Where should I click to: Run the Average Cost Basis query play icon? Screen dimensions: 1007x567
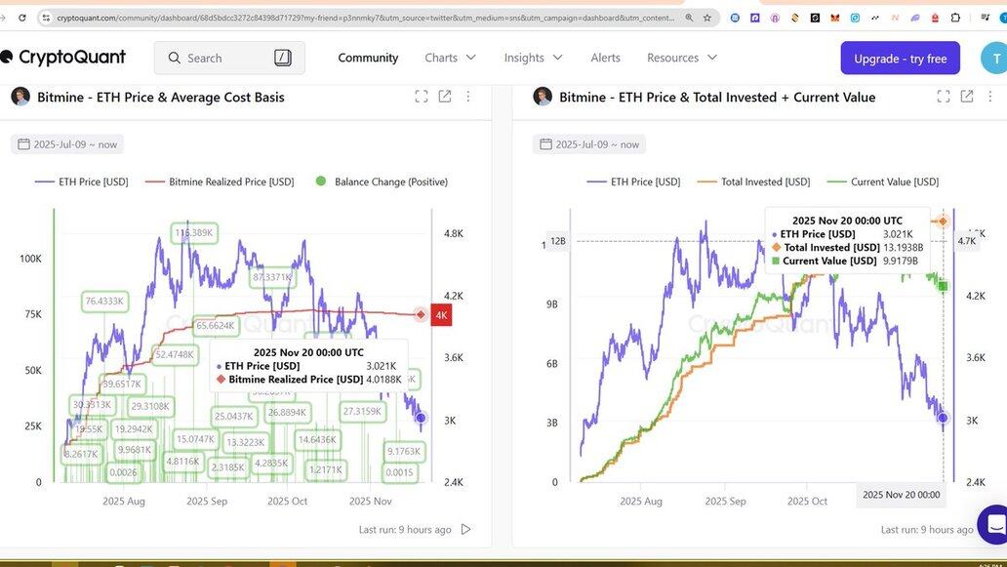tap(465, 529)
